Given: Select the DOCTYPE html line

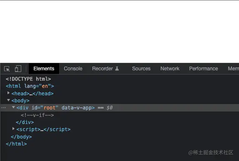Looking at the screenshot, I should click(28, 79).
